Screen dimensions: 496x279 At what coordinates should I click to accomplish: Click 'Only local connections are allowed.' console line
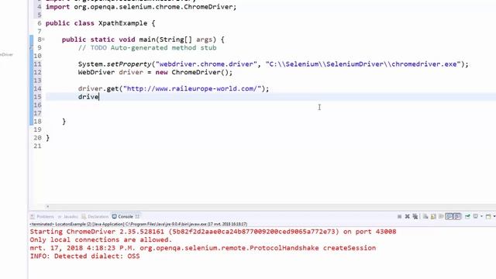101,239
